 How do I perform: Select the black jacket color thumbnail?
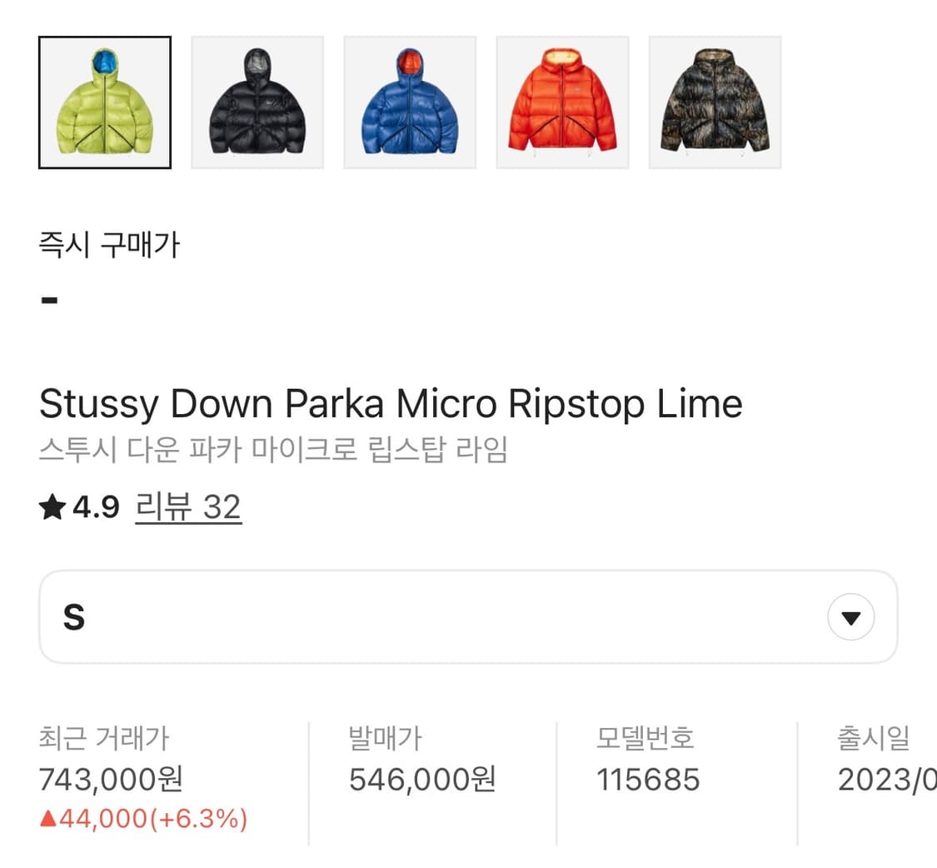pyautogui.click(x=257, y=102)
